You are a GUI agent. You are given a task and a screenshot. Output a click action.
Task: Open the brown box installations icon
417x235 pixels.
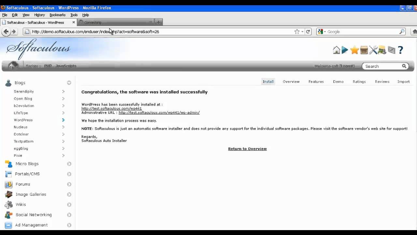[x=364, y=50]
